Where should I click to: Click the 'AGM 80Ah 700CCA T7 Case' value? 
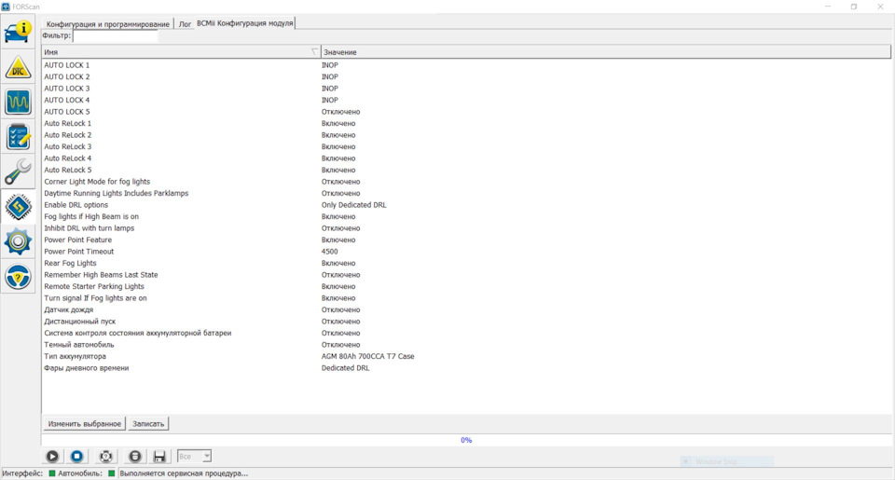pos(367,356)
